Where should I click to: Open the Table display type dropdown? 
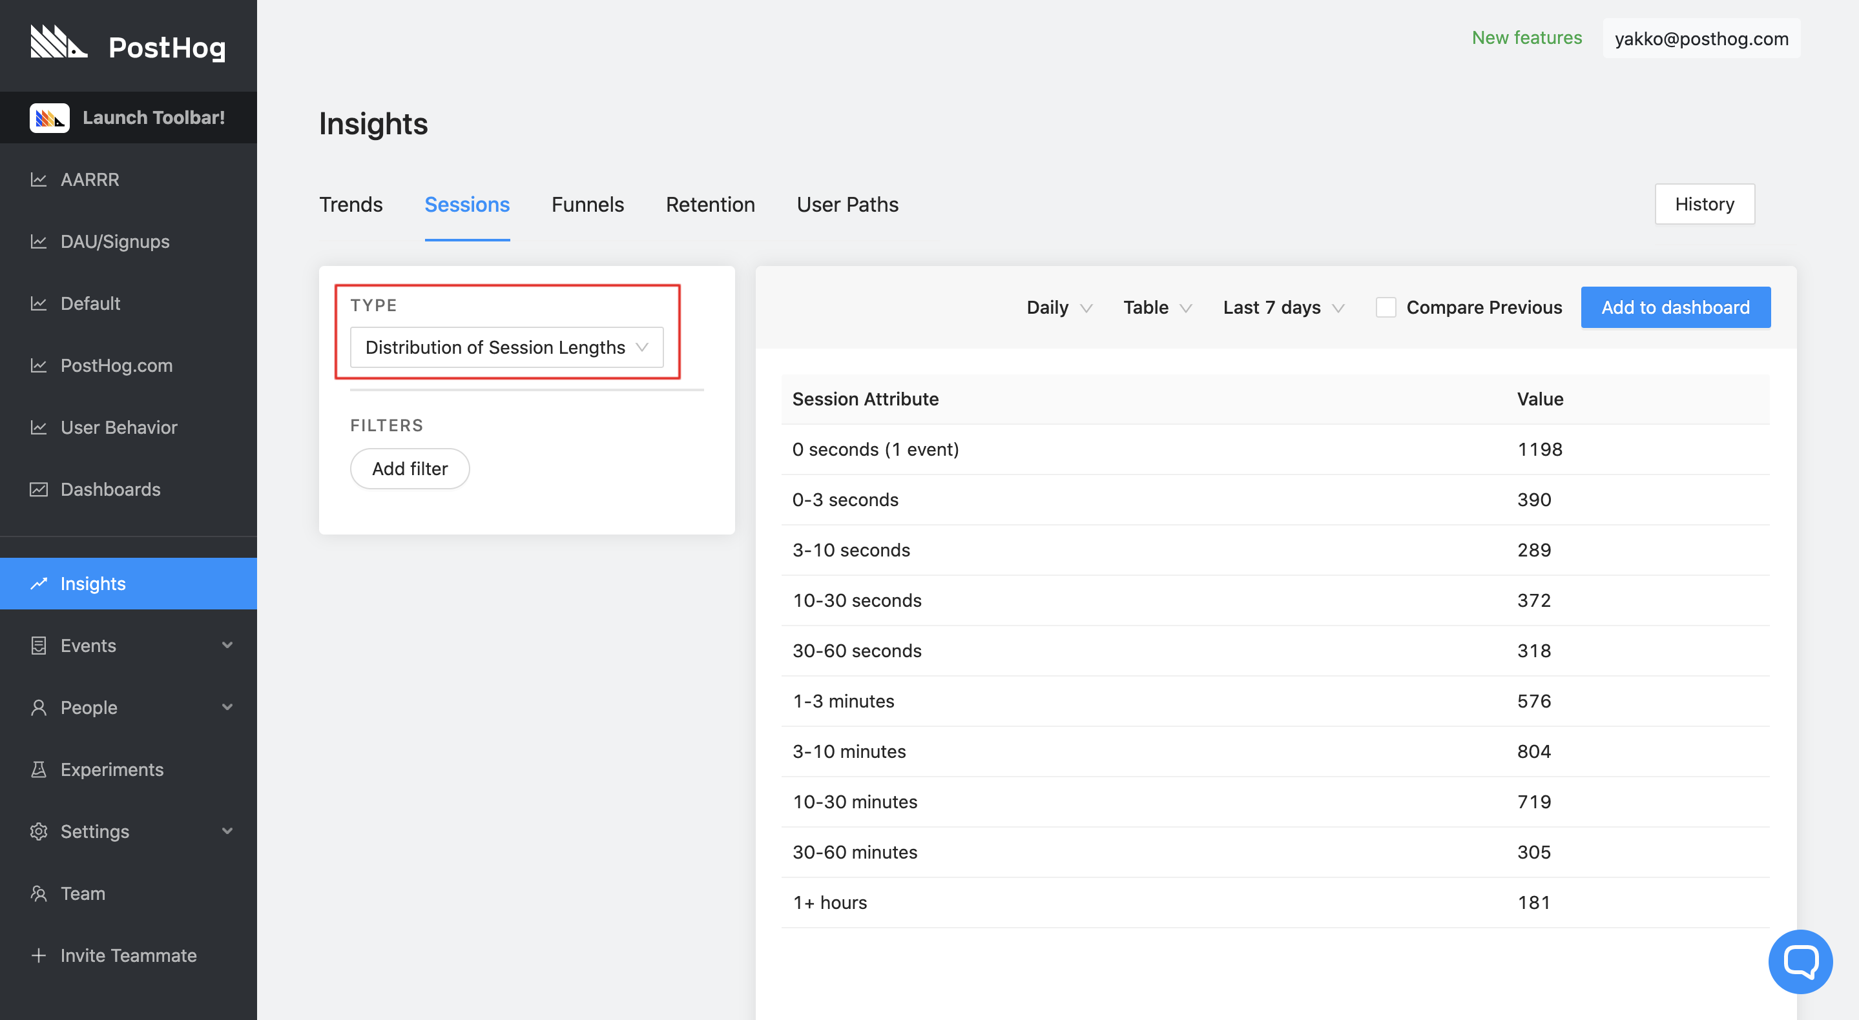tap(1157, 307)
